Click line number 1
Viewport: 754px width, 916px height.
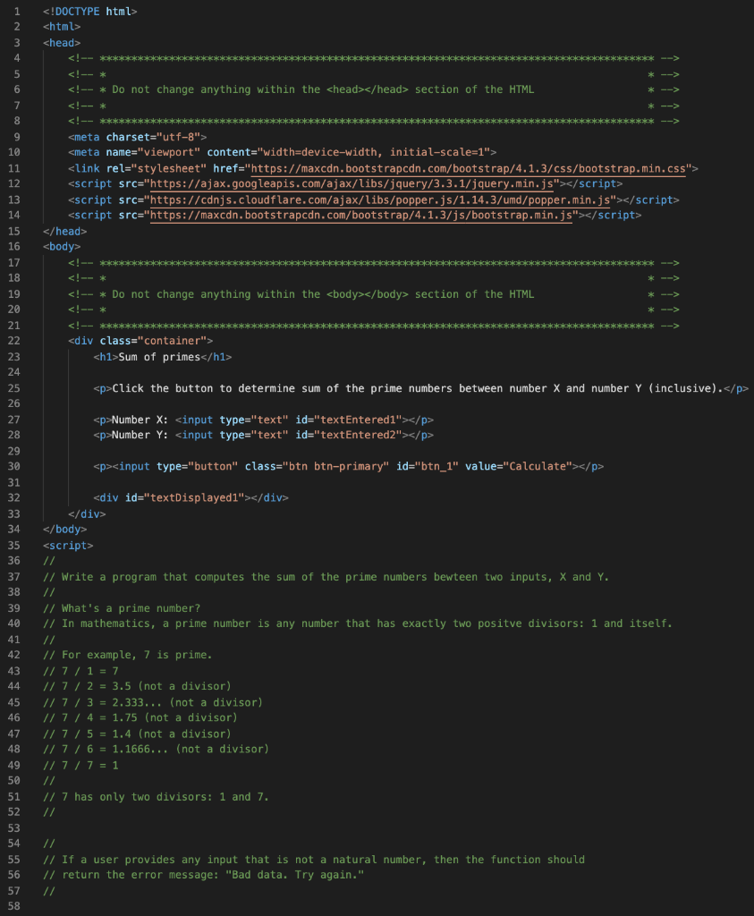[14, 11]
